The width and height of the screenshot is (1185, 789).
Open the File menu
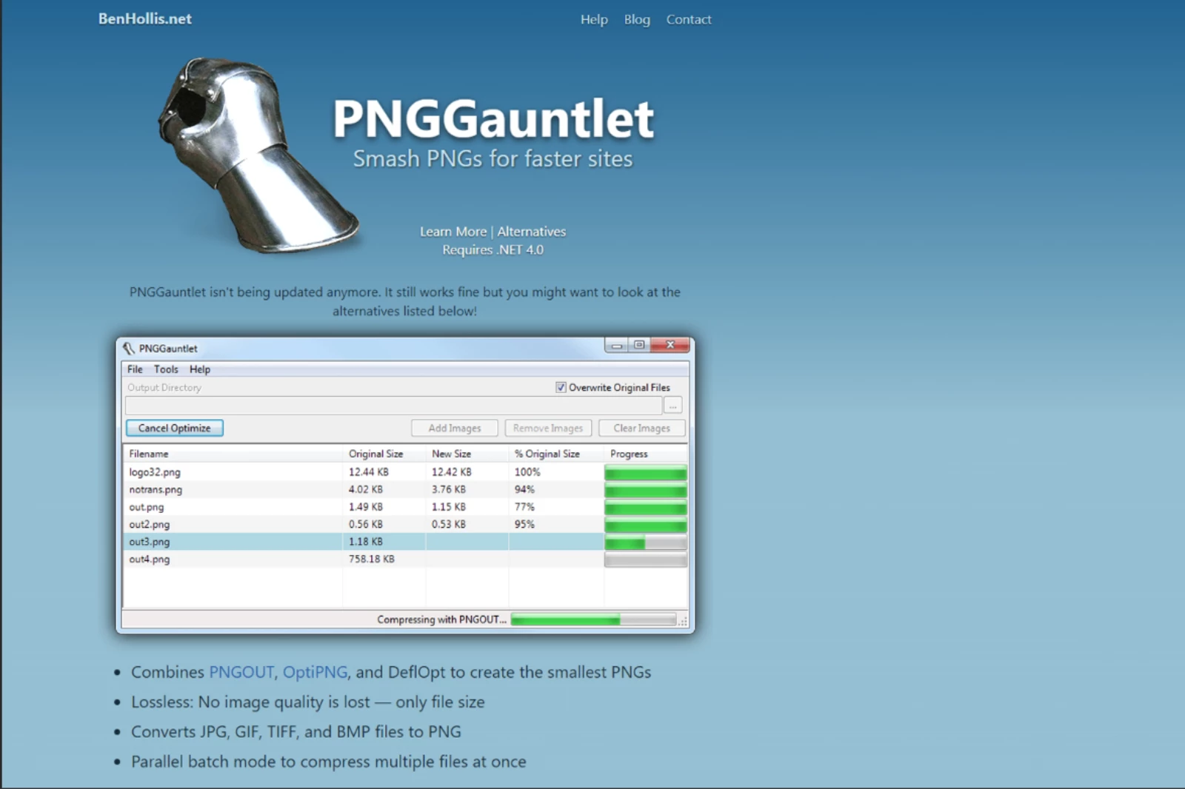click(135, 369)
